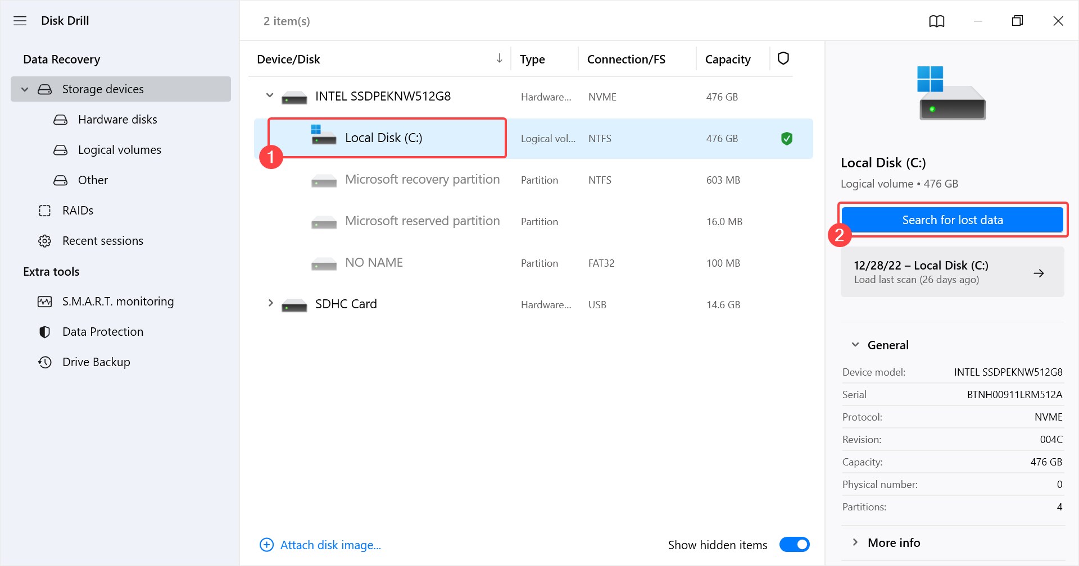Select the NO NAME partition row
1079x566 pixels.
tap(533, 263)
